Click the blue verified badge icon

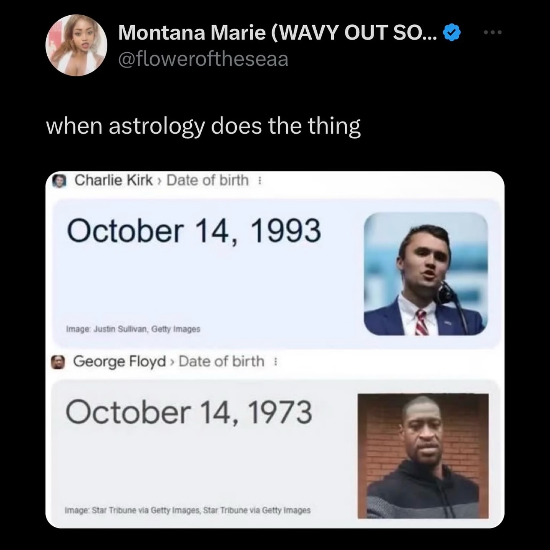click(x=452, y=32)
